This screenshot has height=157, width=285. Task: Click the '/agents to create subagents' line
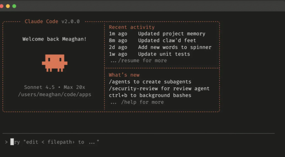click(150, 82)
